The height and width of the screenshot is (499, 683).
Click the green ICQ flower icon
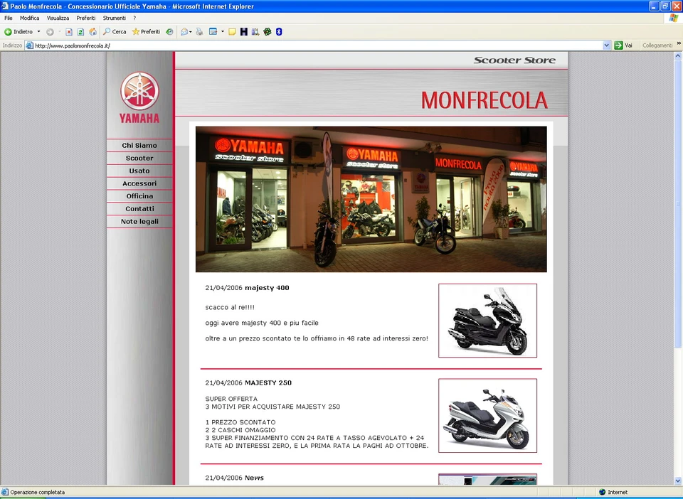[x=268, y=32]
